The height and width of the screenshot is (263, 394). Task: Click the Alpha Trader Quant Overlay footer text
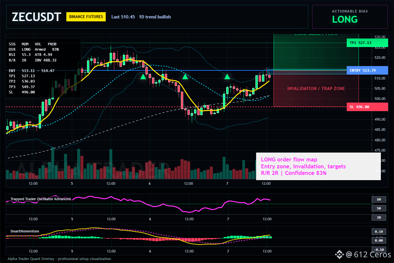pos(59,259)
